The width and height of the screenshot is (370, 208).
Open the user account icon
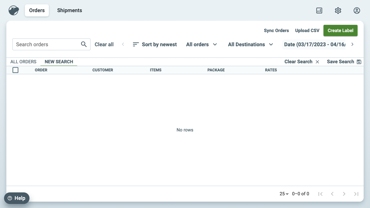[x=357, y=10]
